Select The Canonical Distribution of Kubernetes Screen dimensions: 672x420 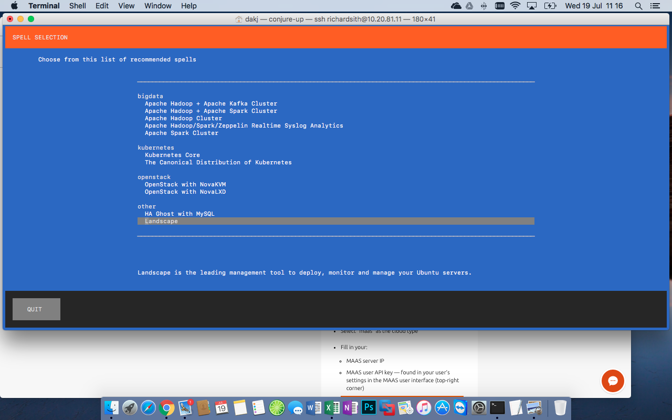click(218, 162)
